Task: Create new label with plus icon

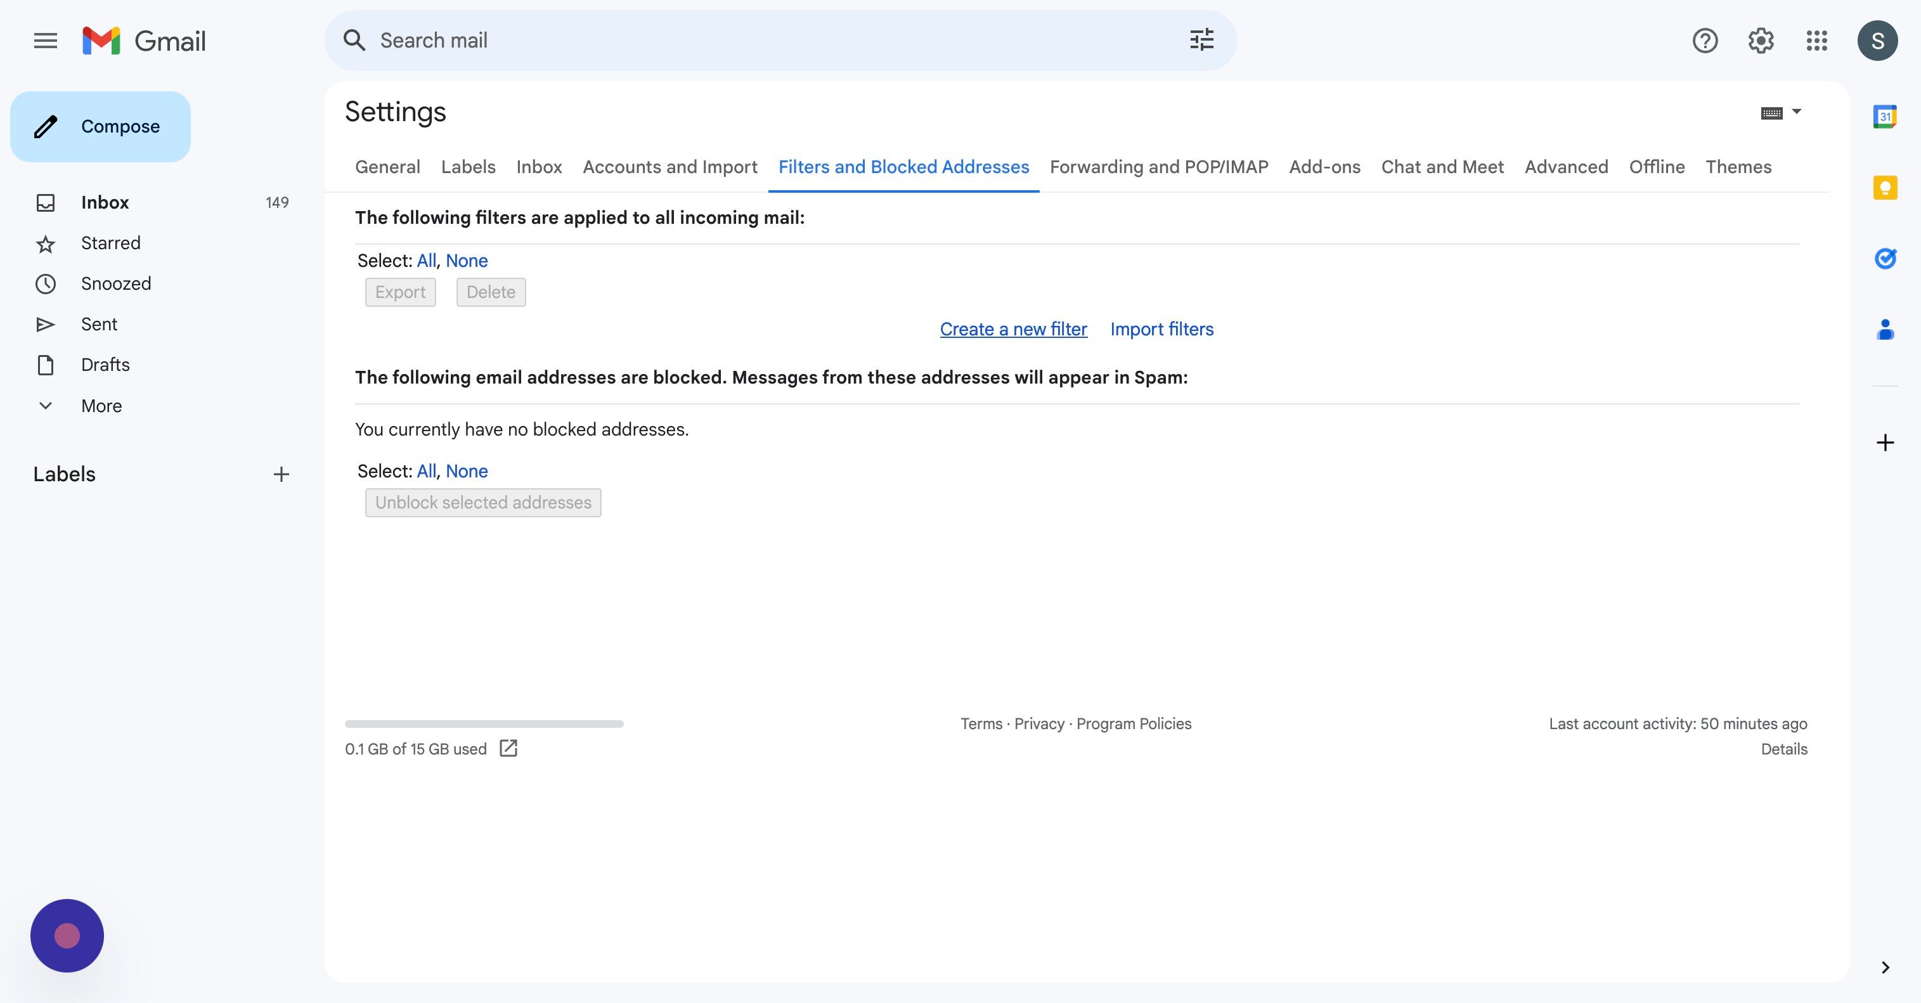Action: tap(281, 474)
